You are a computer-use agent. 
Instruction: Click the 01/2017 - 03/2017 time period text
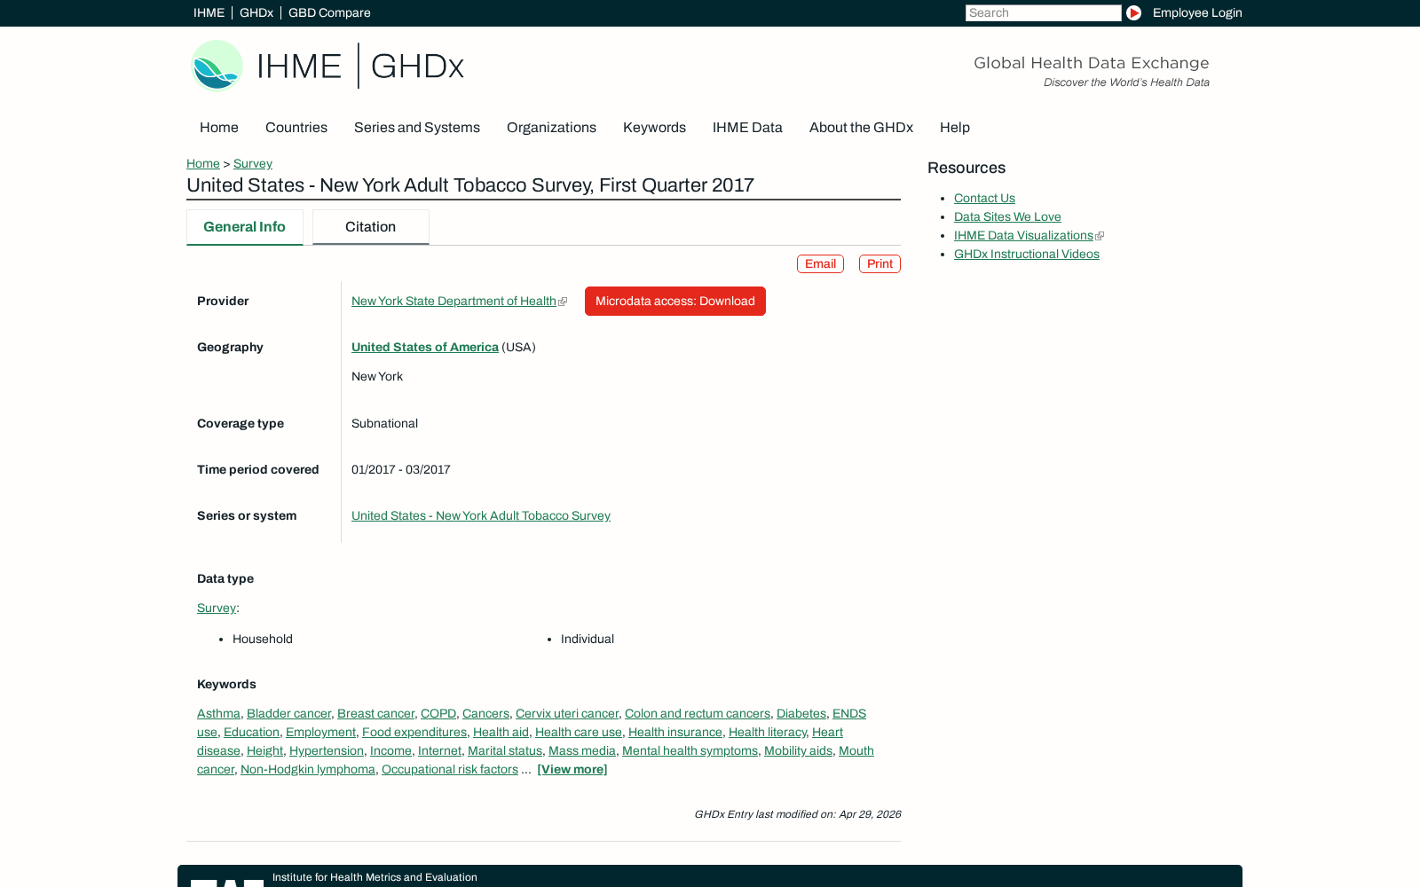[x=401, y=469]
